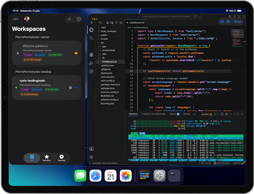Toggle the favorite star on vysio-landing/main

pyautogui.click(x=70, y=87)
